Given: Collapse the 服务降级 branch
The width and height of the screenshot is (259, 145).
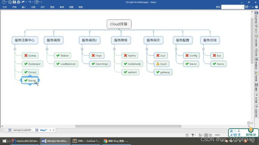Looking at the screenshot, I should tap(114, 49).
